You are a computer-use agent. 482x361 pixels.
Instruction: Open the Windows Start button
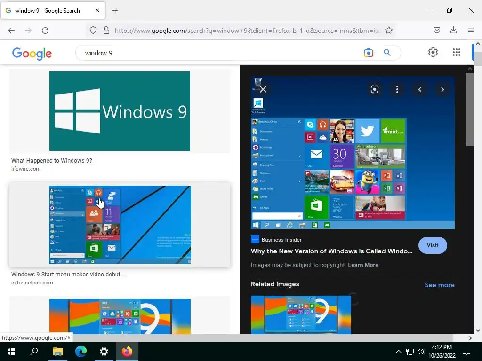11,352
